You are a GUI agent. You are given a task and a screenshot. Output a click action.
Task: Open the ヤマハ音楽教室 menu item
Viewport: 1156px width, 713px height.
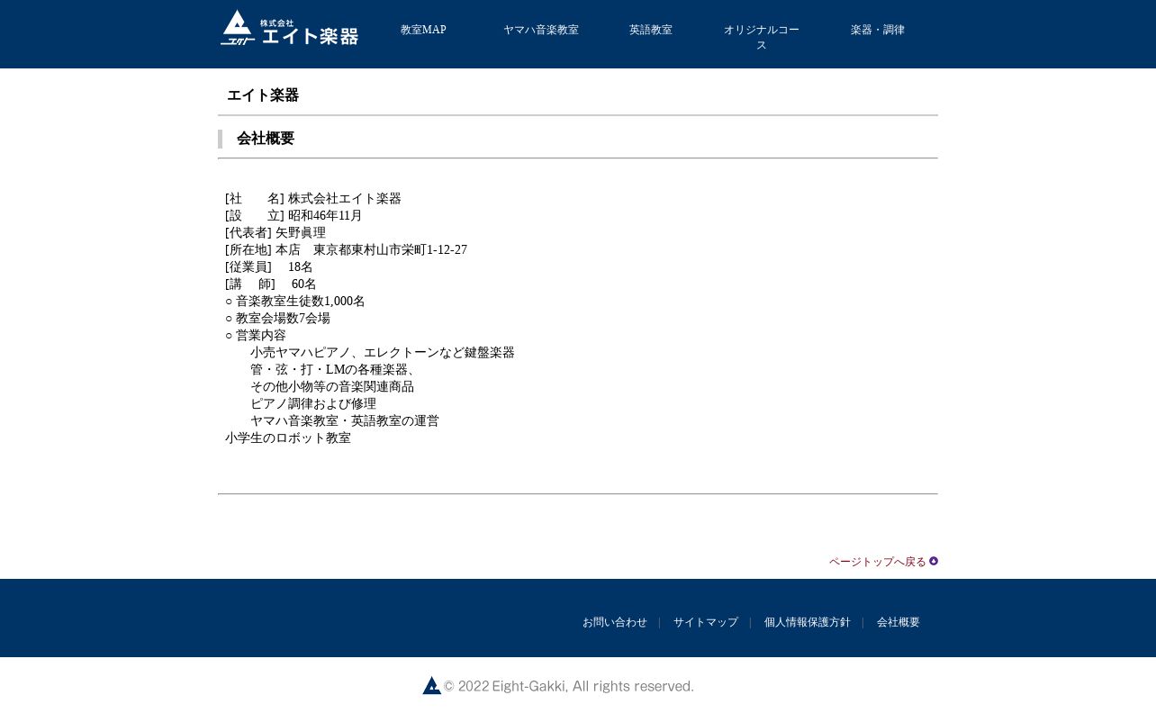541,30
